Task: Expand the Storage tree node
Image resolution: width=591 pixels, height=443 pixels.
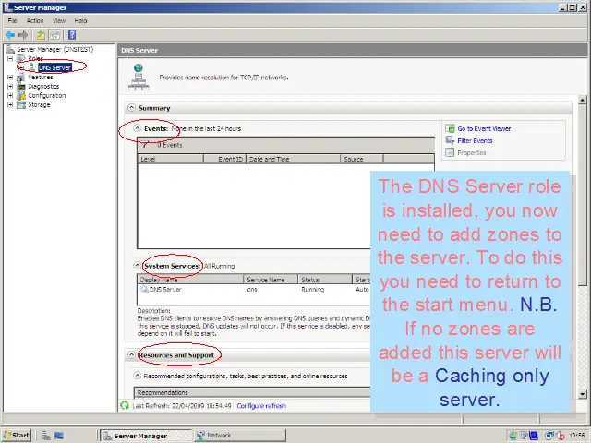Action: click(10, 104)
